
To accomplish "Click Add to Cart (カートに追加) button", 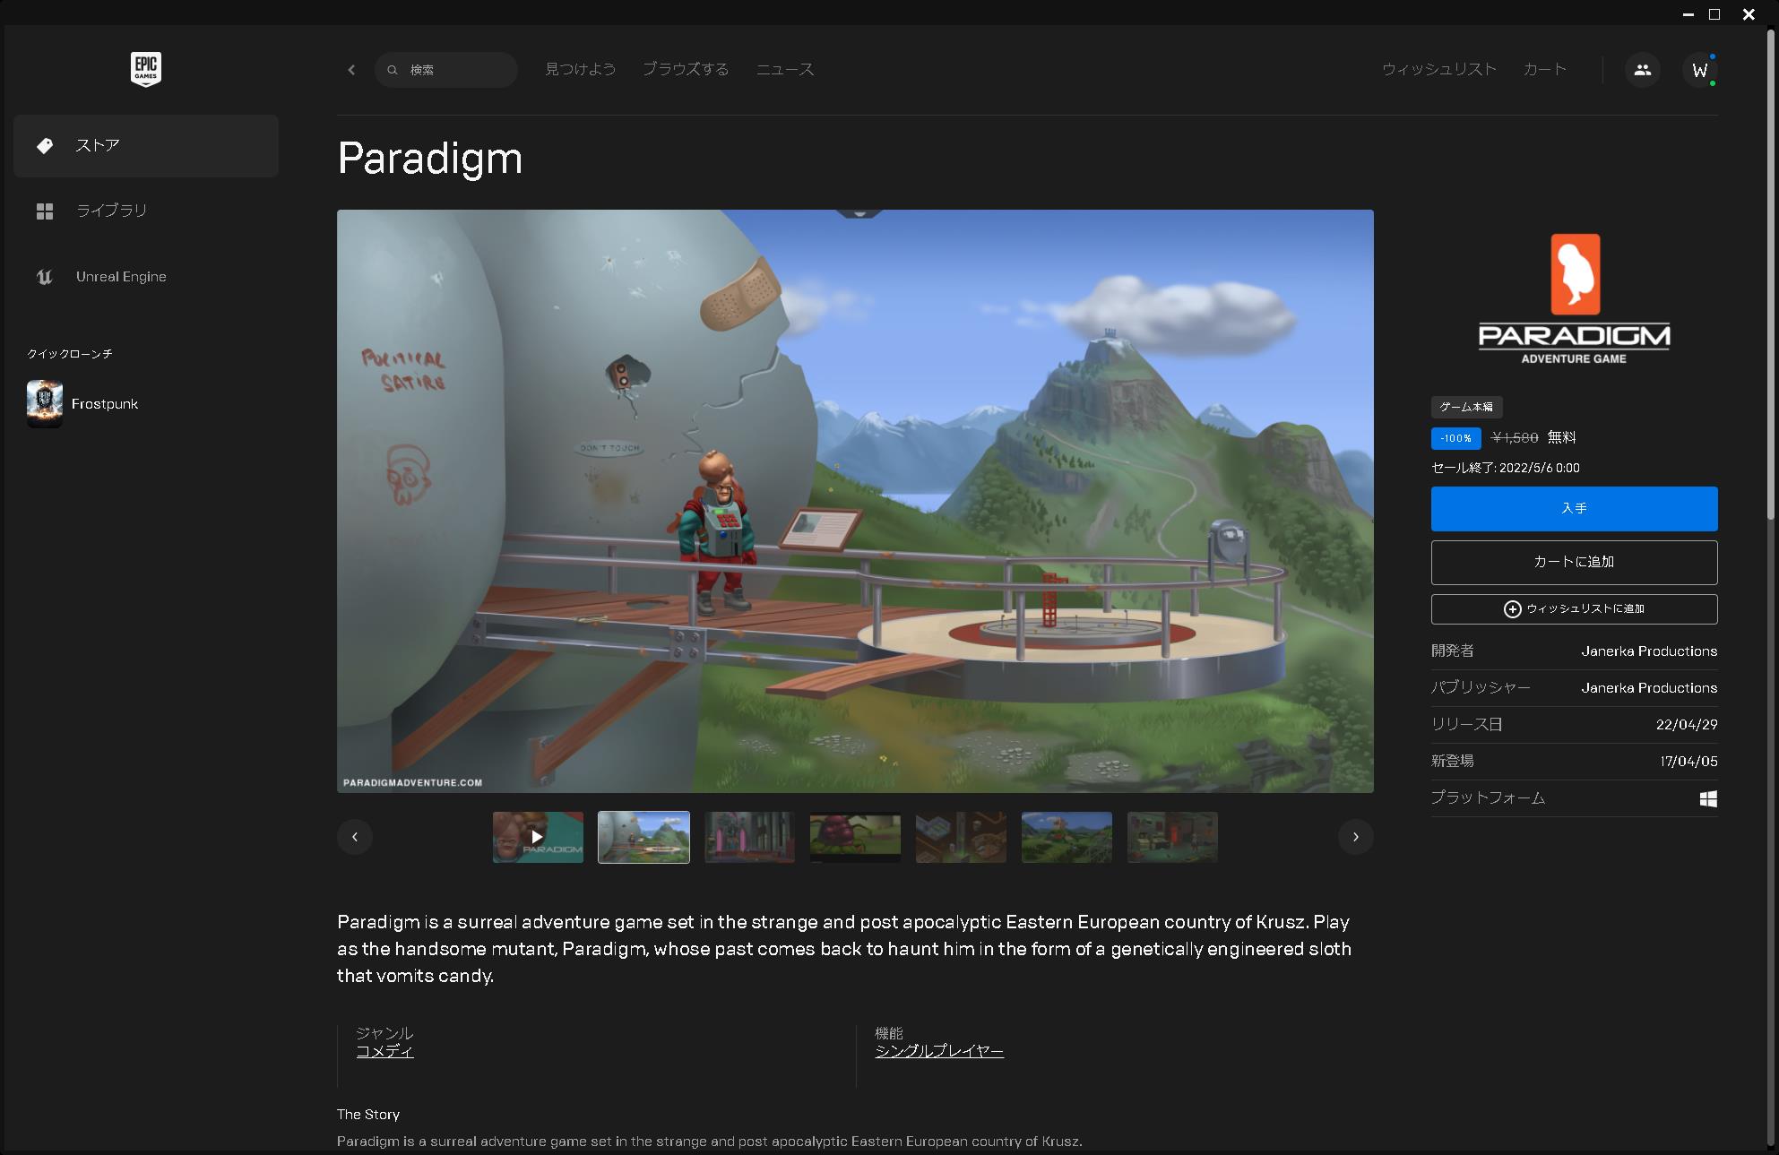I will click(1574, 562).
